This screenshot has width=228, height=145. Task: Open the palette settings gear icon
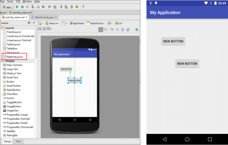tap(29, 23)
